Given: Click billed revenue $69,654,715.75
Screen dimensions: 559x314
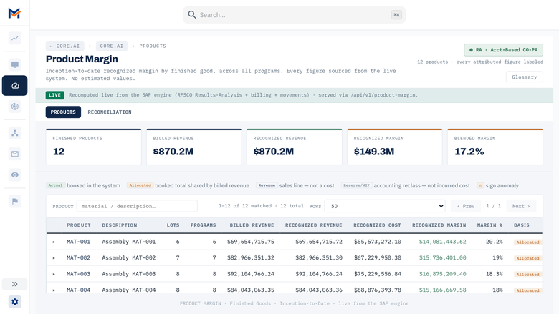Looking at the screenshot, I should click(x=251, y=242).
